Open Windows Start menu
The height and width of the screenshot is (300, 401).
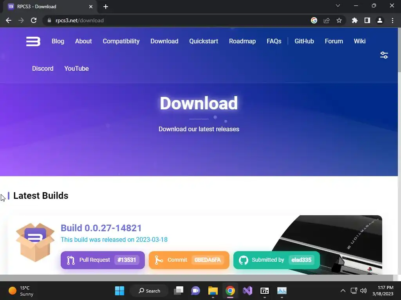pos(119,291)
